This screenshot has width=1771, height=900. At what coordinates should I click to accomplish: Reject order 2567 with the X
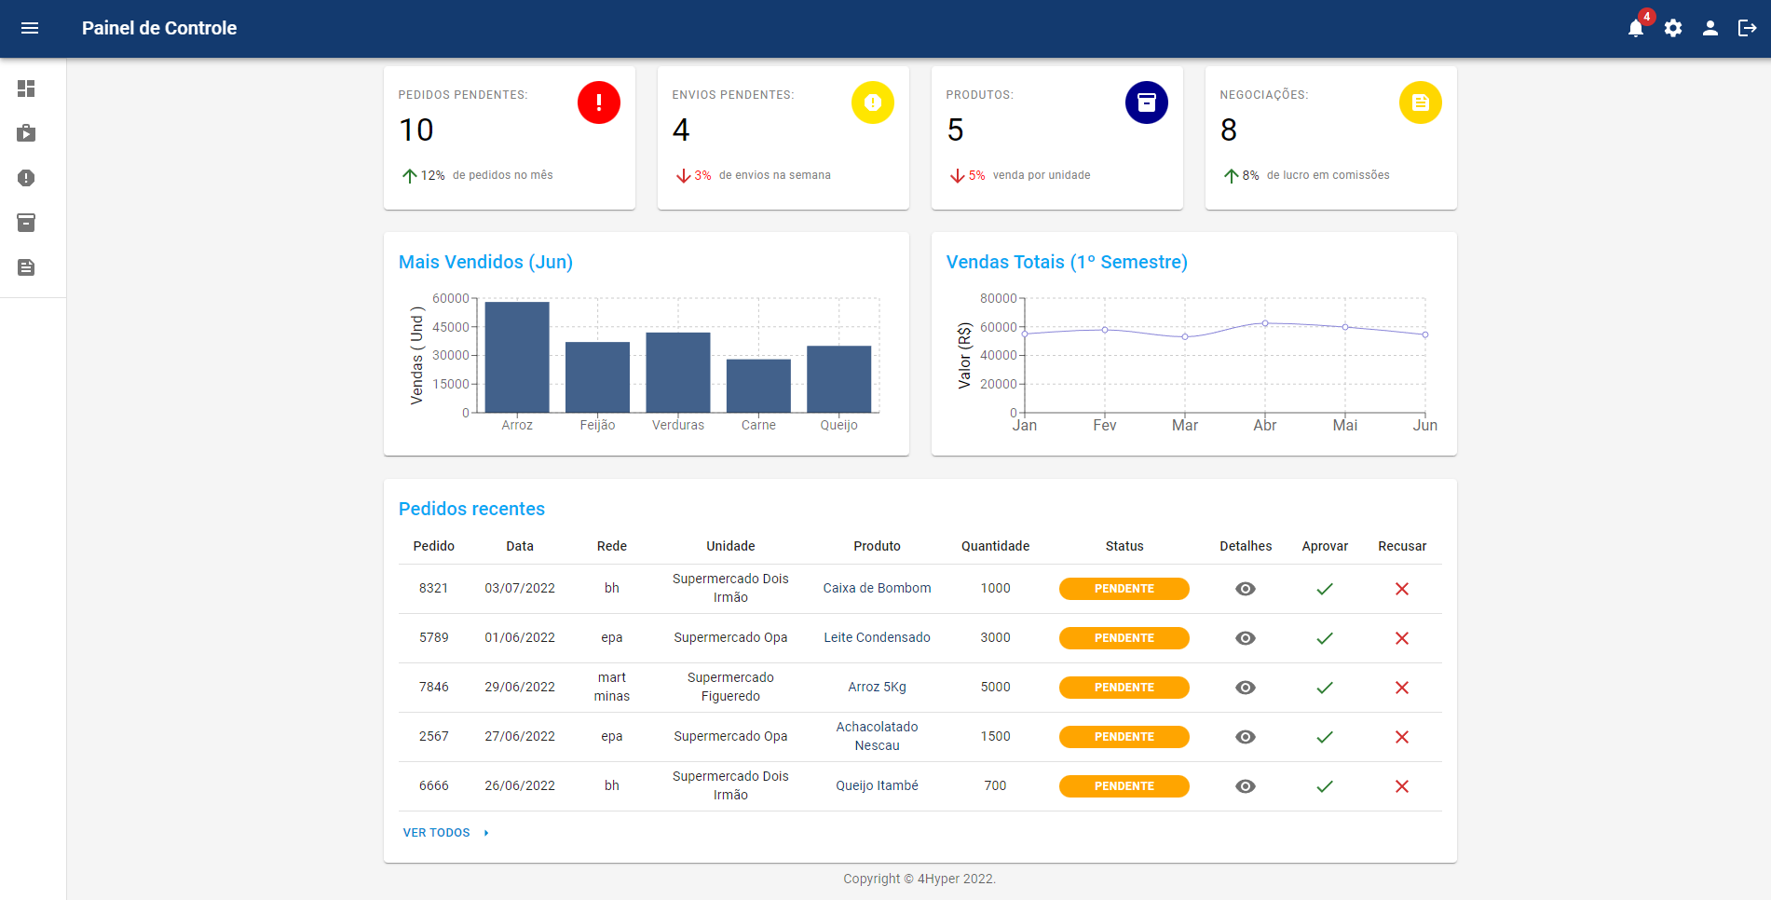click(1401, 737)
